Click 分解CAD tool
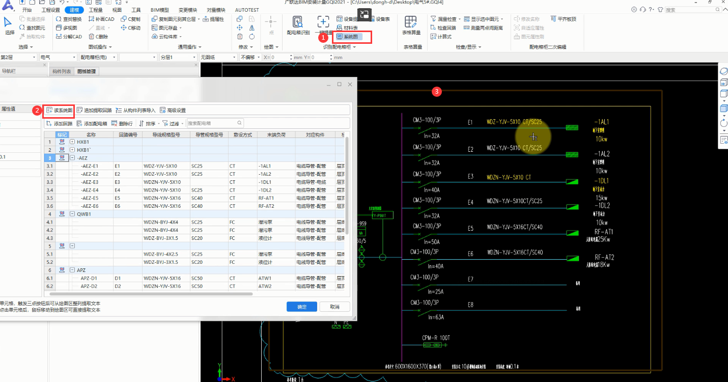The image size is (728, 382). pos(68,37)
